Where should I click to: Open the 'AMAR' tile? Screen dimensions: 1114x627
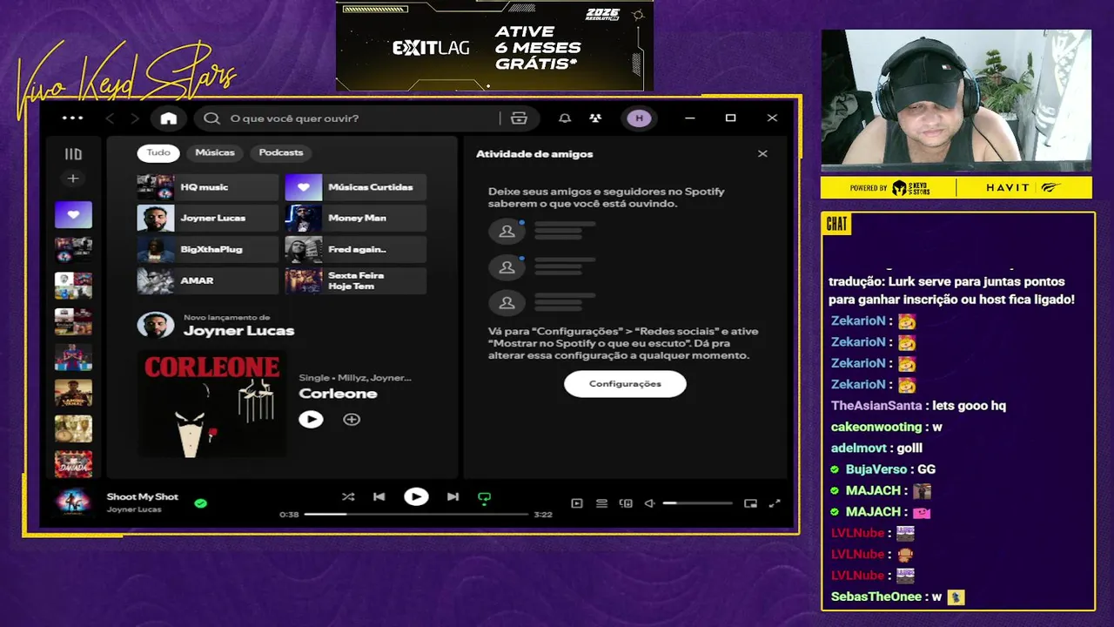pyautogui.click(x=208, y=281)
